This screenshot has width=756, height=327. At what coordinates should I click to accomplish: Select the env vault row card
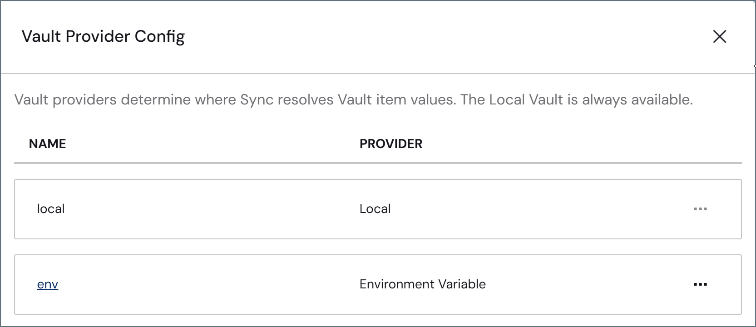(378, 284)
